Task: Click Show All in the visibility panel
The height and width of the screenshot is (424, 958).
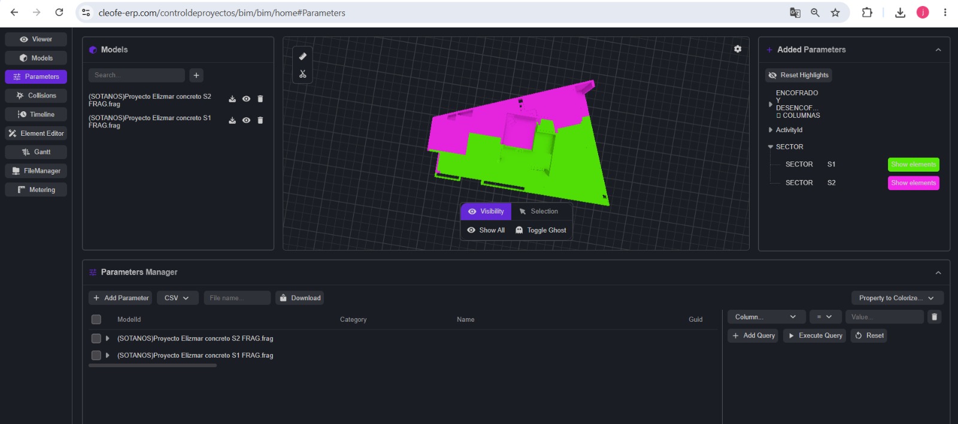Action: point(486,230)
